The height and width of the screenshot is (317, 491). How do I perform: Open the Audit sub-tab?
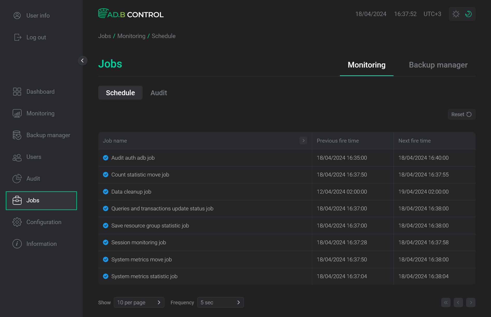pyautogui.click(x=159, y=92)
